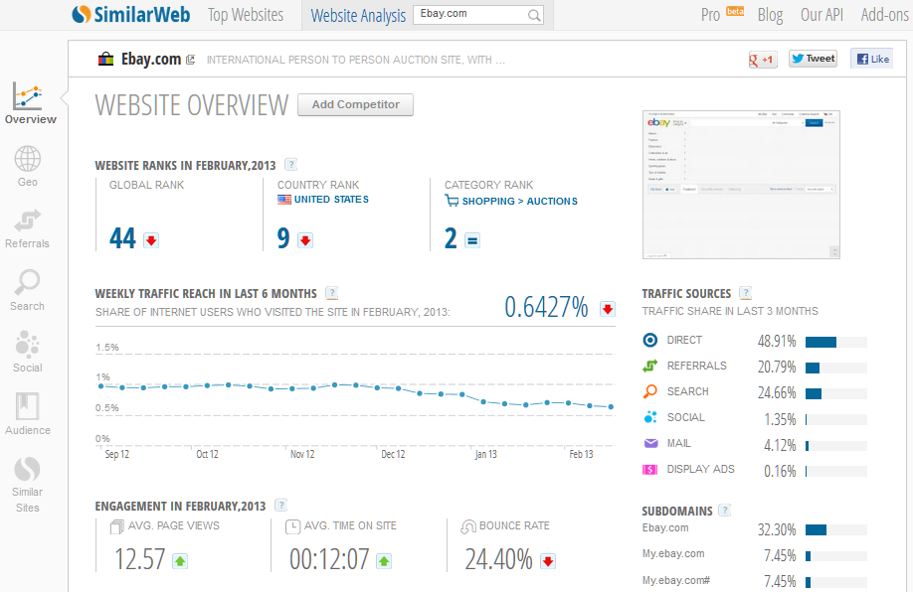913x592 pixels.
Task: Switch to the Website Analysis tab
Action: pyautogui.click(x=358, y=16)
